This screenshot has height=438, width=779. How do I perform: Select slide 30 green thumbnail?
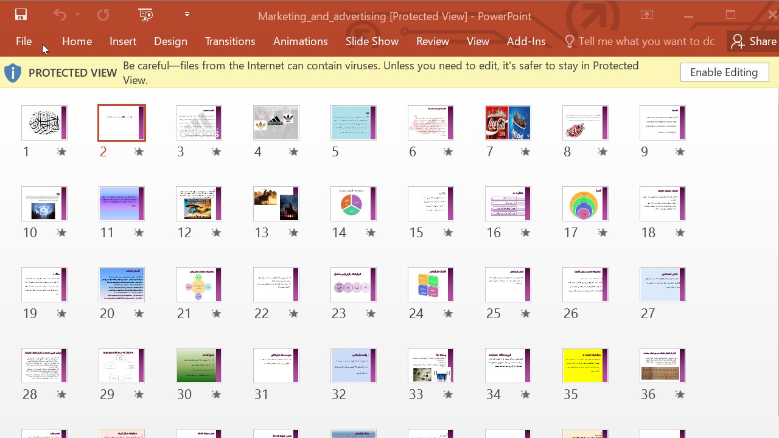[199, 366]
